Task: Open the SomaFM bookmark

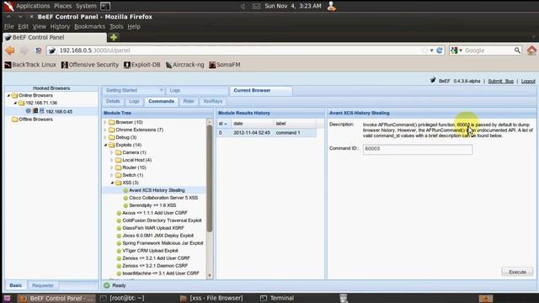Action: click(225, 65)
